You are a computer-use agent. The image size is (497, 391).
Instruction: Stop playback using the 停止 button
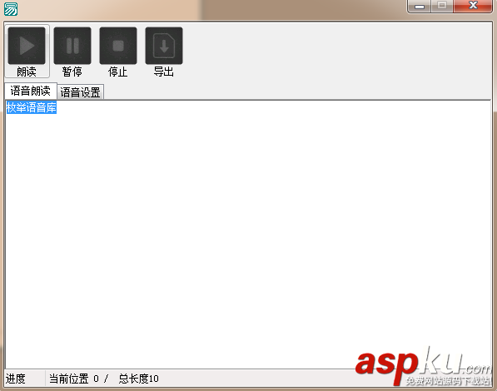click(x=118, y=52)
